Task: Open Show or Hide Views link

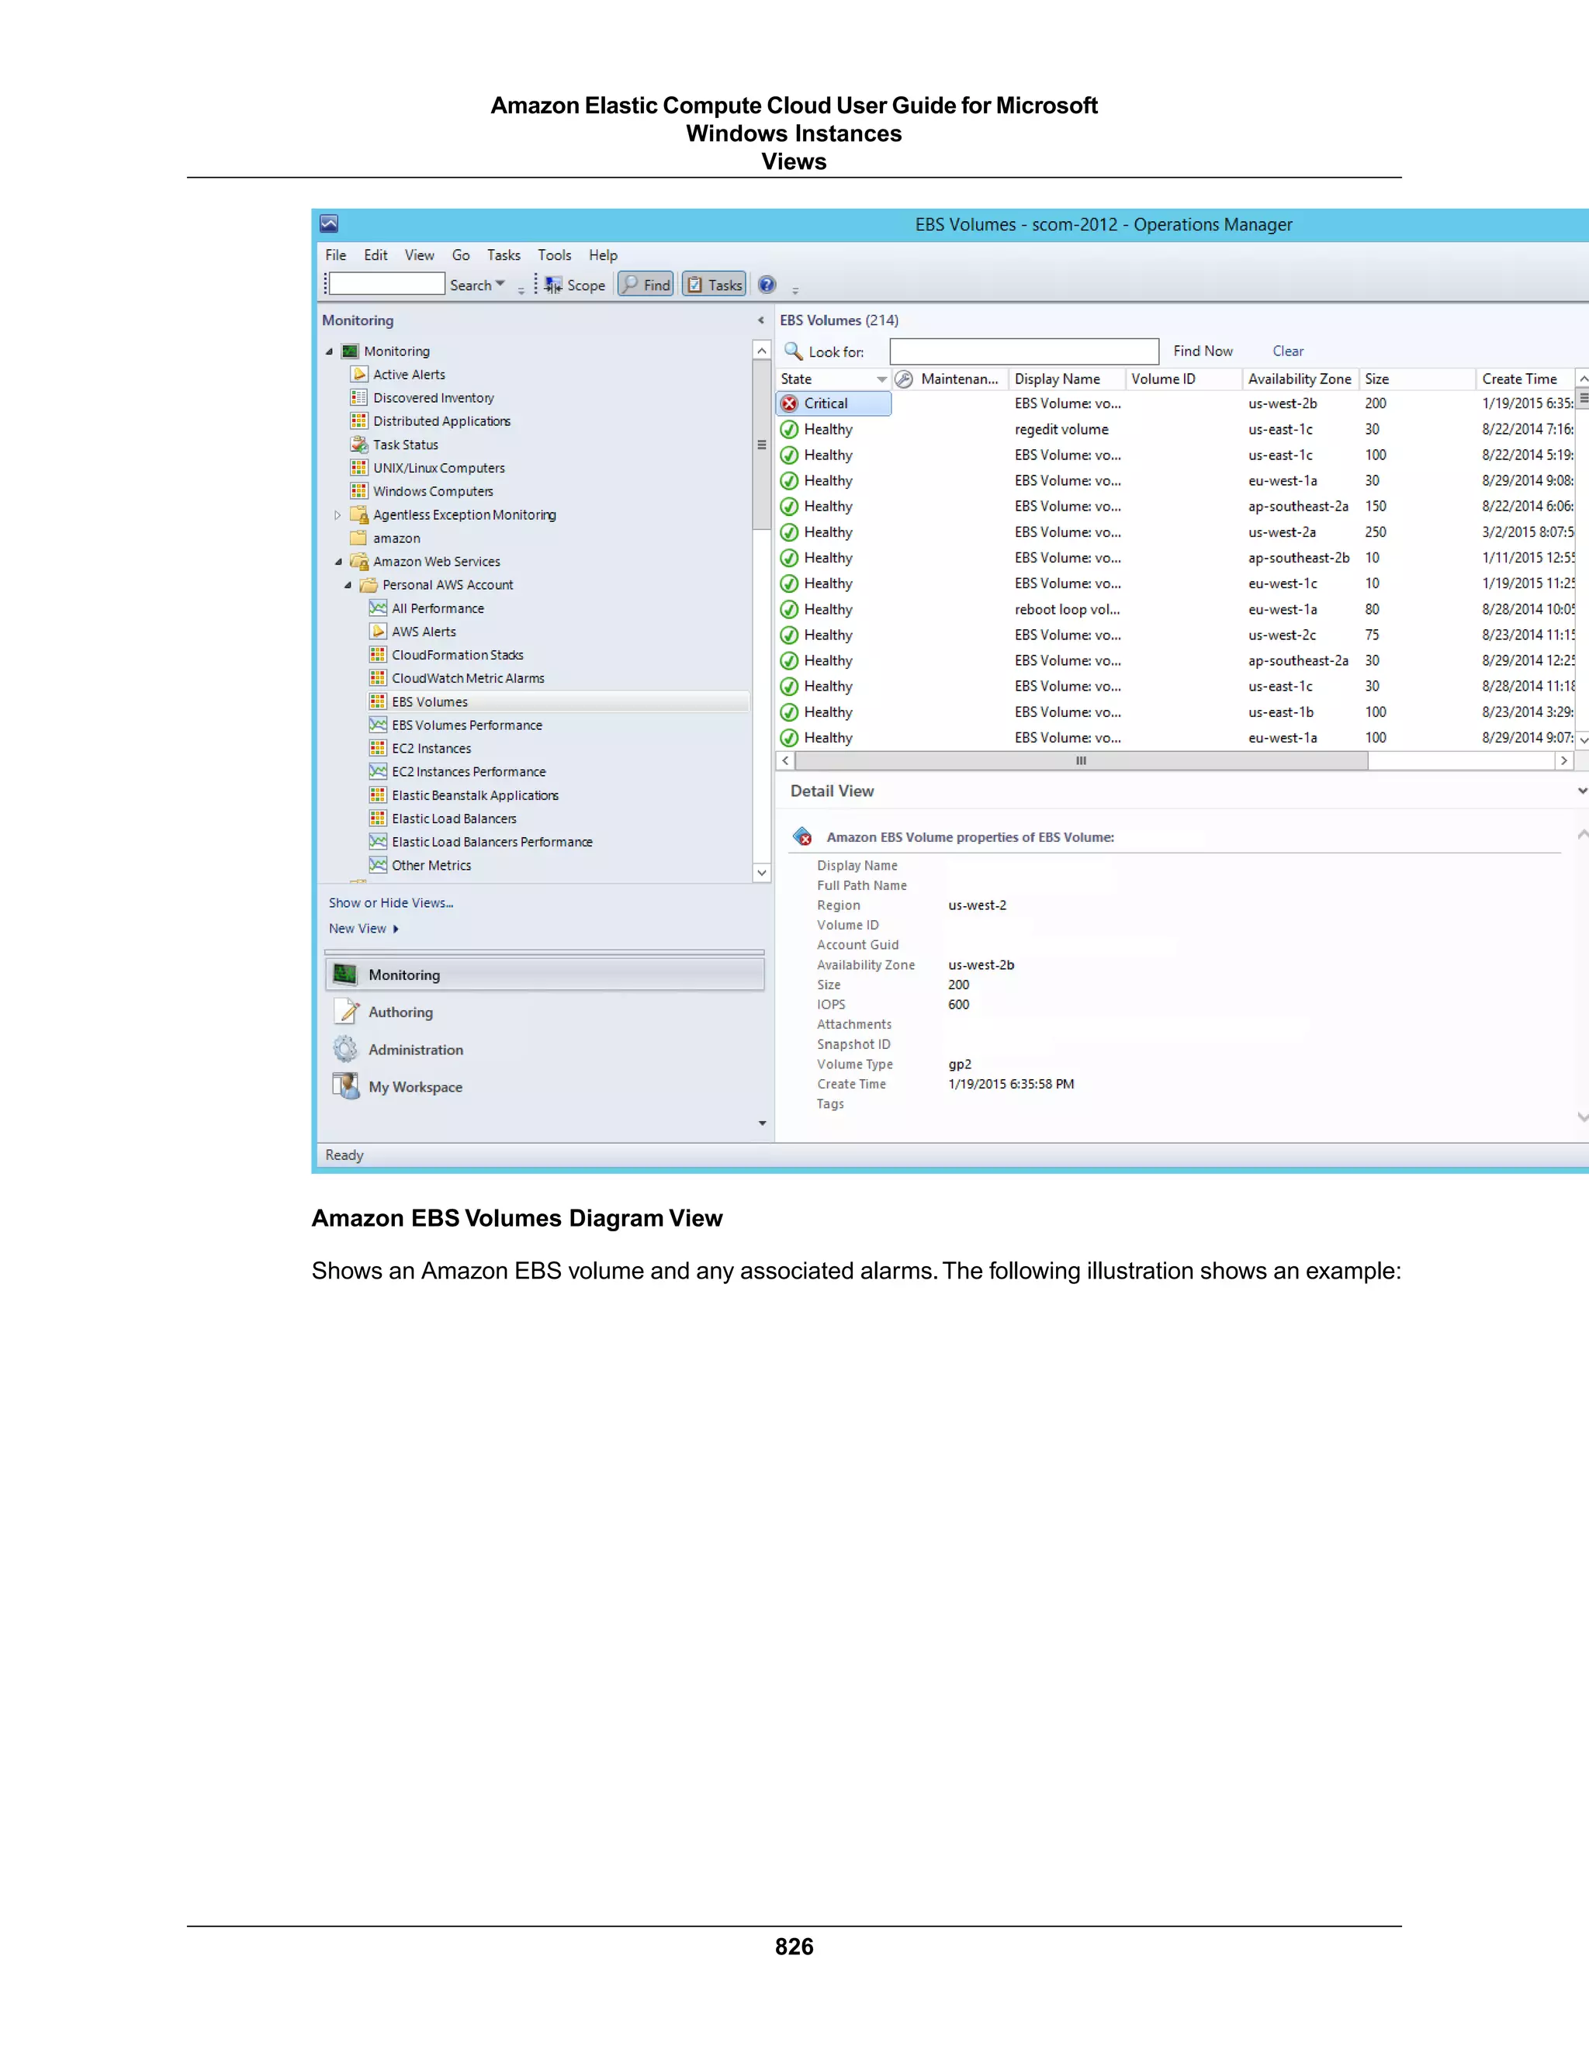Action: click(x=391, y=903)
